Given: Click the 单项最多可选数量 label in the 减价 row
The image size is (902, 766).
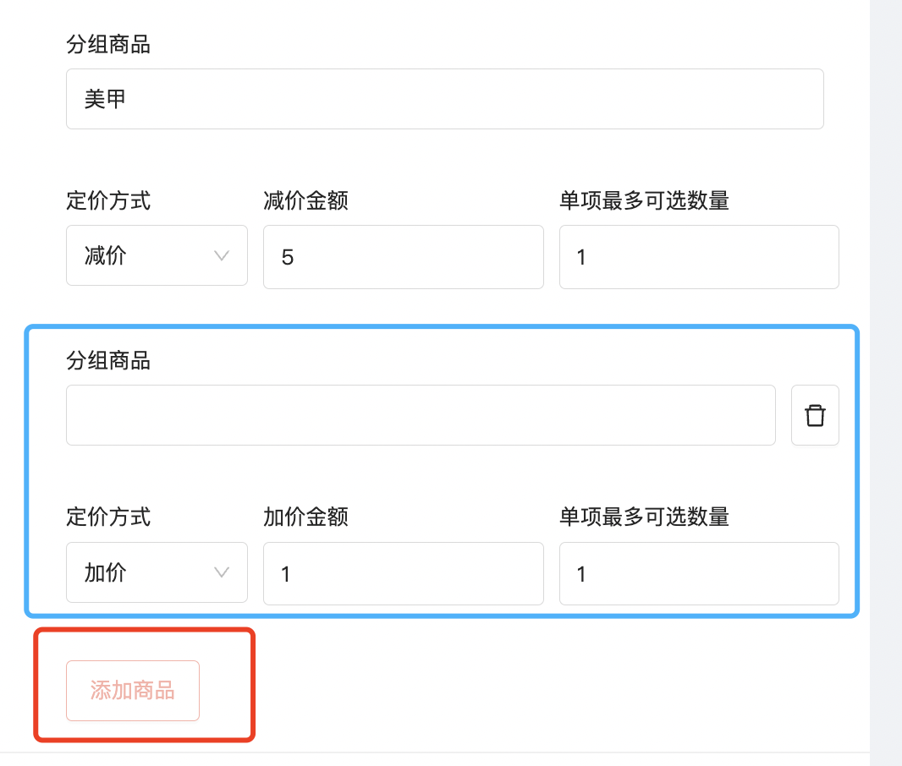Looking at the screenshot, I should click(x=644, y=200).
